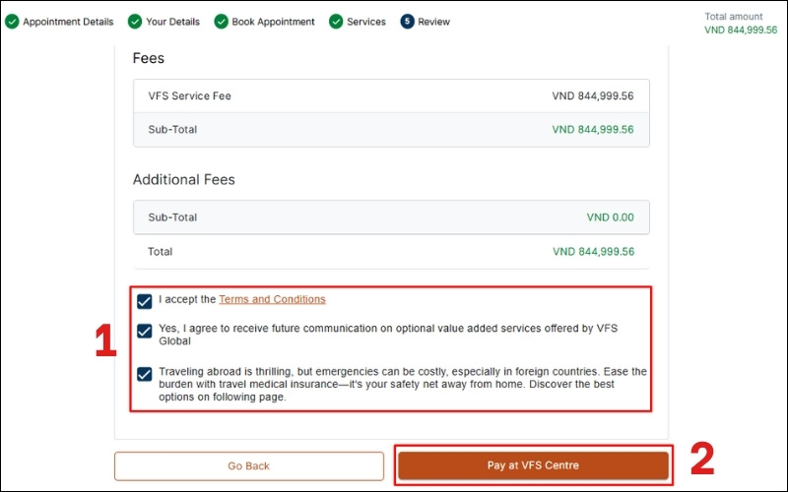Disable the travel medical insurance checkbox

pos(145,374)
